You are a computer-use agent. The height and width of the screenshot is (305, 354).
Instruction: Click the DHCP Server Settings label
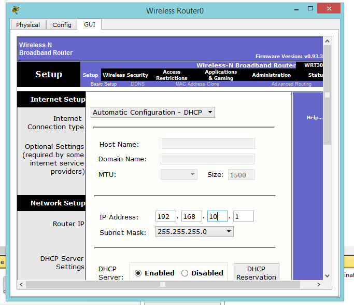coord(62,263)
